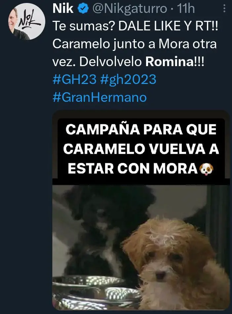Click the dog emoji in the caption
The image size is (232, 314).
coord(207,169)
